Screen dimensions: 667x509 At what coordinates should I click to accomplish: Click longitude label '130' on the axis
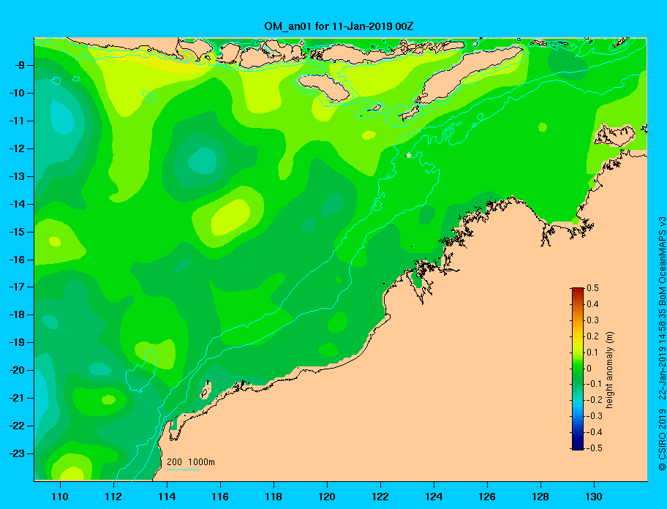594,497
